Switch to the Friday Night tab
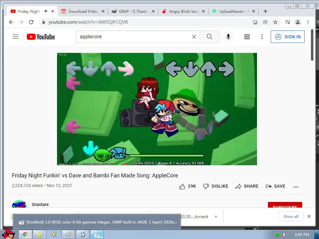319x239 pixels. 29,12
